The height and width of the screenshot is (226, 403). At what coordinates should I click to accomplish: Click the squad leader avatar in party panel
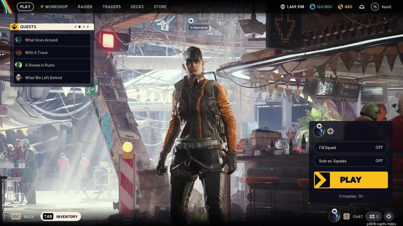(319, 131)
